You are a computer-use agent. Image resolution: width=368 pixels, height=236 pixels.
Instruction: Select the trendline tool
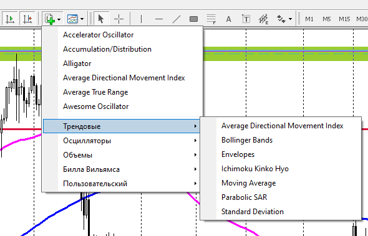(177, 19)
